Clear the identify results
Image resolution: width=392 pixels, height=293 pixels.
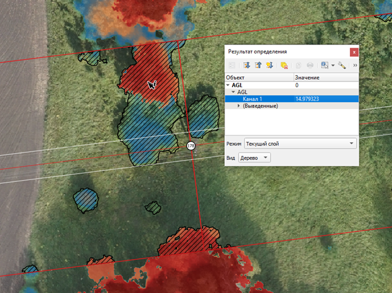click(x=284, y=65)
